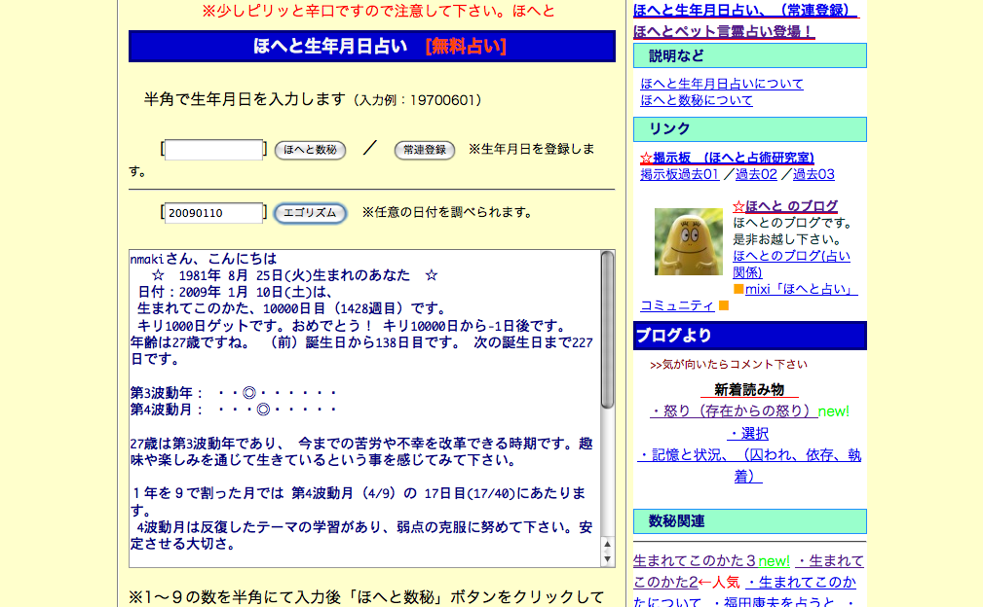Click the scroll-up arrow of the result text area

(608, 544)
